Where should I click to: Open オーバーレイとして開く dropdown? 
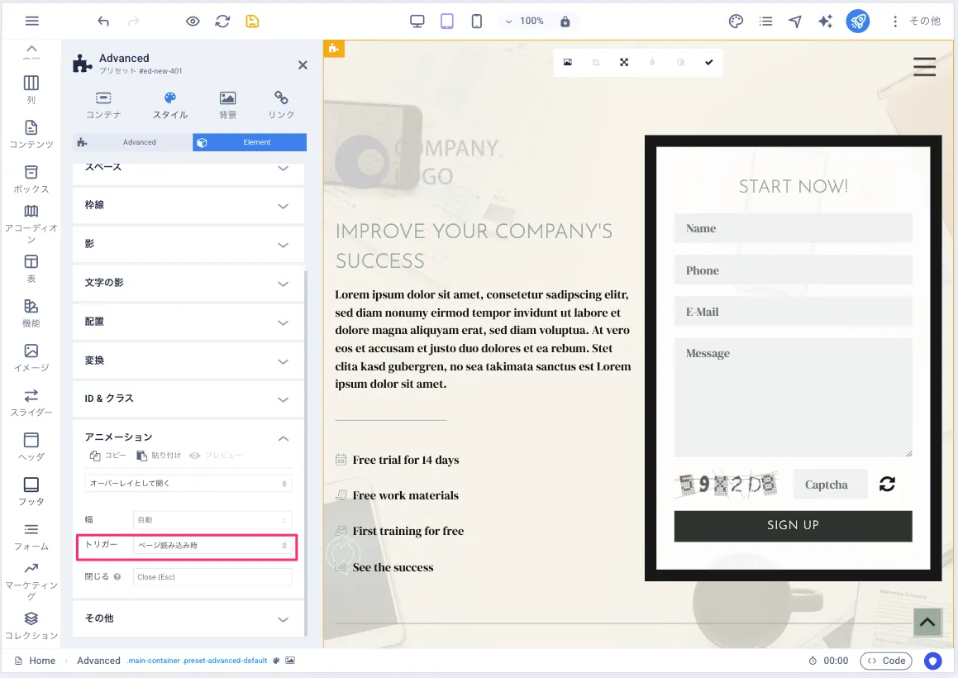click(188, 483)
